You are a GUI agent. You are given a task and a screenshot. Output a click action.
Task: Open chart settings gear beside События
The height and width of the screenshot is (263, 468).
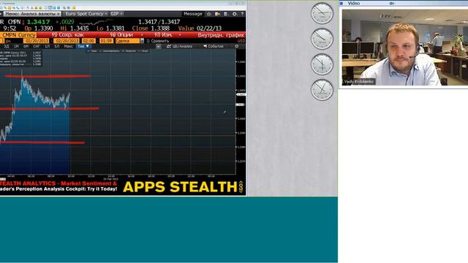237,46
